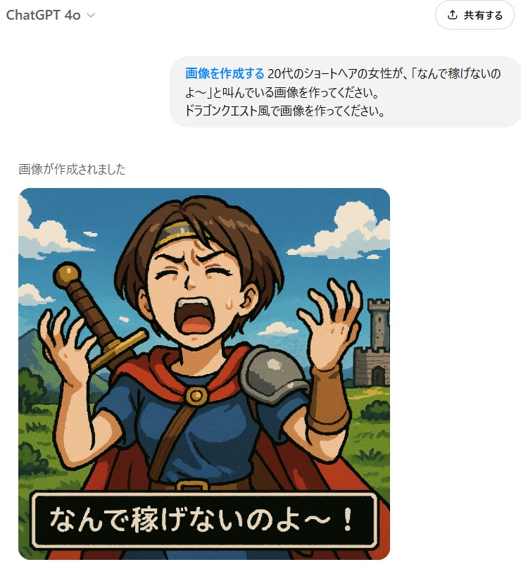Click the exclamation mark in the dialogue box
Image resolution: width=521 pixels, height=562 pixels.
[x=347, y=520]
